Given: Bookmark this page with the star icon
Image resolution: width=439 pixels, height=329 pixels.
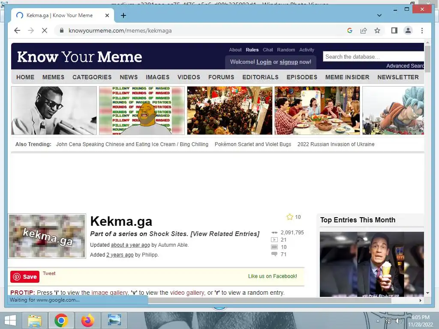Looking at the screenshot, I should (x=377, y=30).
